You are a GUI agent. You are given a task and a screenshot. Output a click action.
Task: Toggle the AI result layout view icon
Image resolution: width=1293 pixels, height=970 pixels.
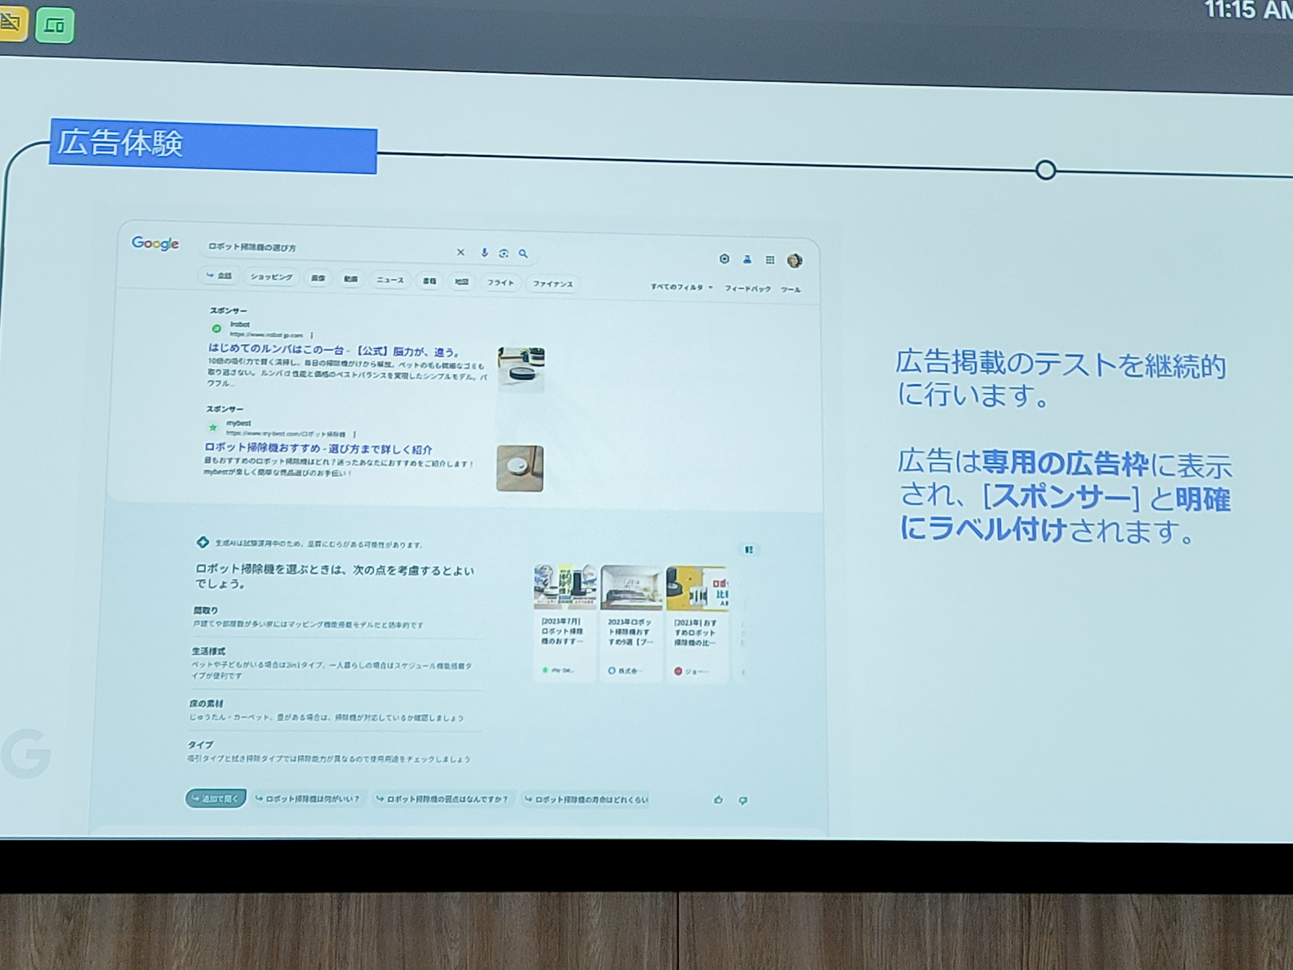point(748,550)
